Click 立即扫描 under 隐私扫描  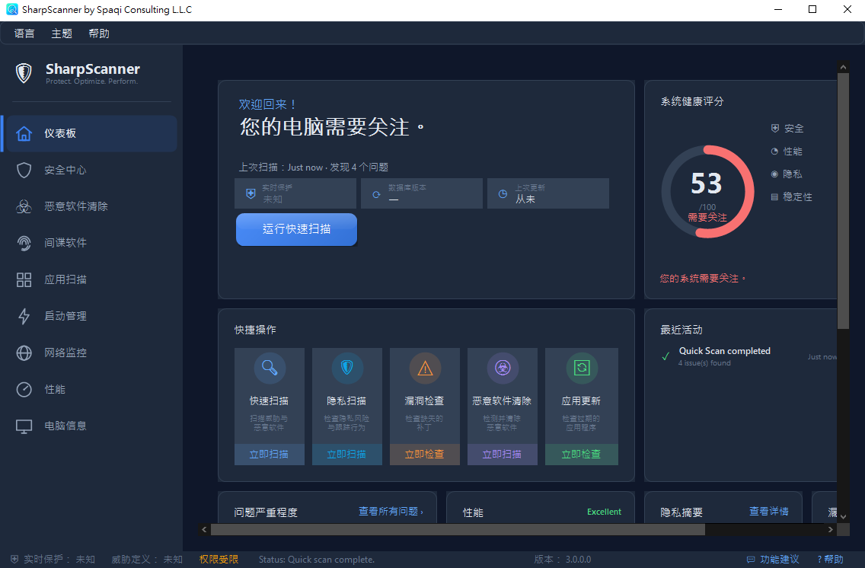(347, 455)
